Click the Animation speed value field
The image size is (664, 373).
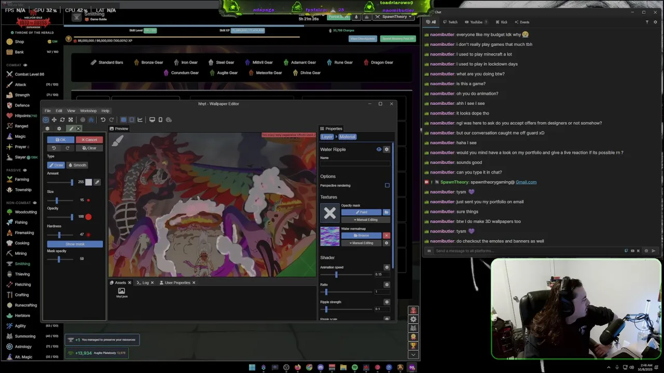coord(382,275)
